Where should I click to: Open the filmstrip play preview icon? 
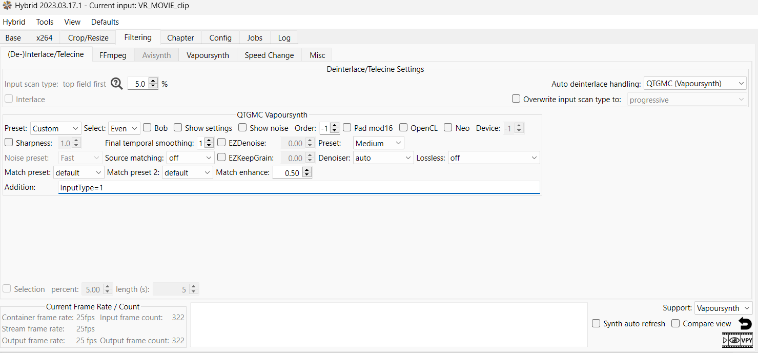tap(725, 340)
